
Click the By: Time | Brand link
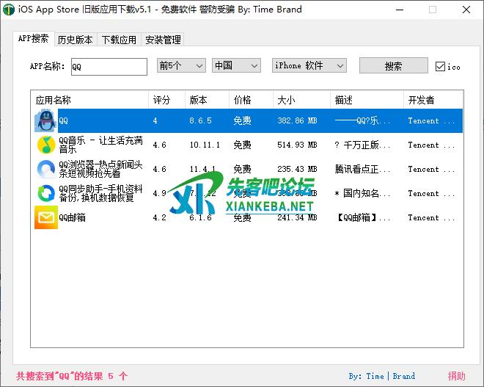tap(381, 376)
